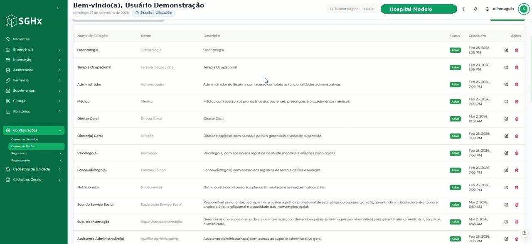Click the Hospital Modelo button
The image size is (532, 244).
click(x=419, y=9)
